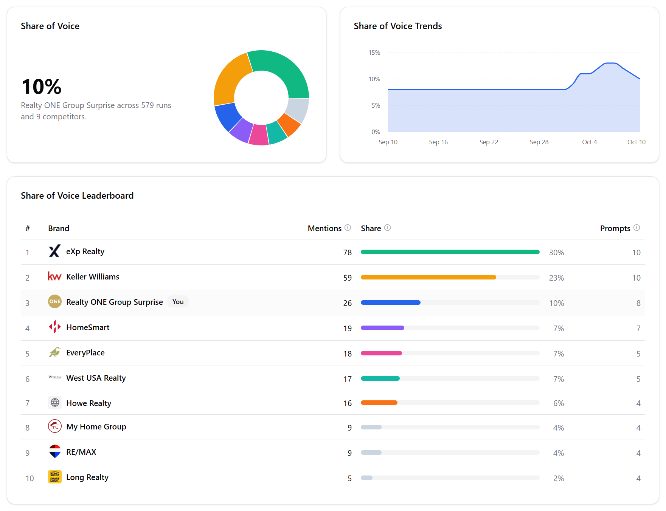Select the Long Realty brand name
This screenshot has width=666, height=511.
click(87, 477)
